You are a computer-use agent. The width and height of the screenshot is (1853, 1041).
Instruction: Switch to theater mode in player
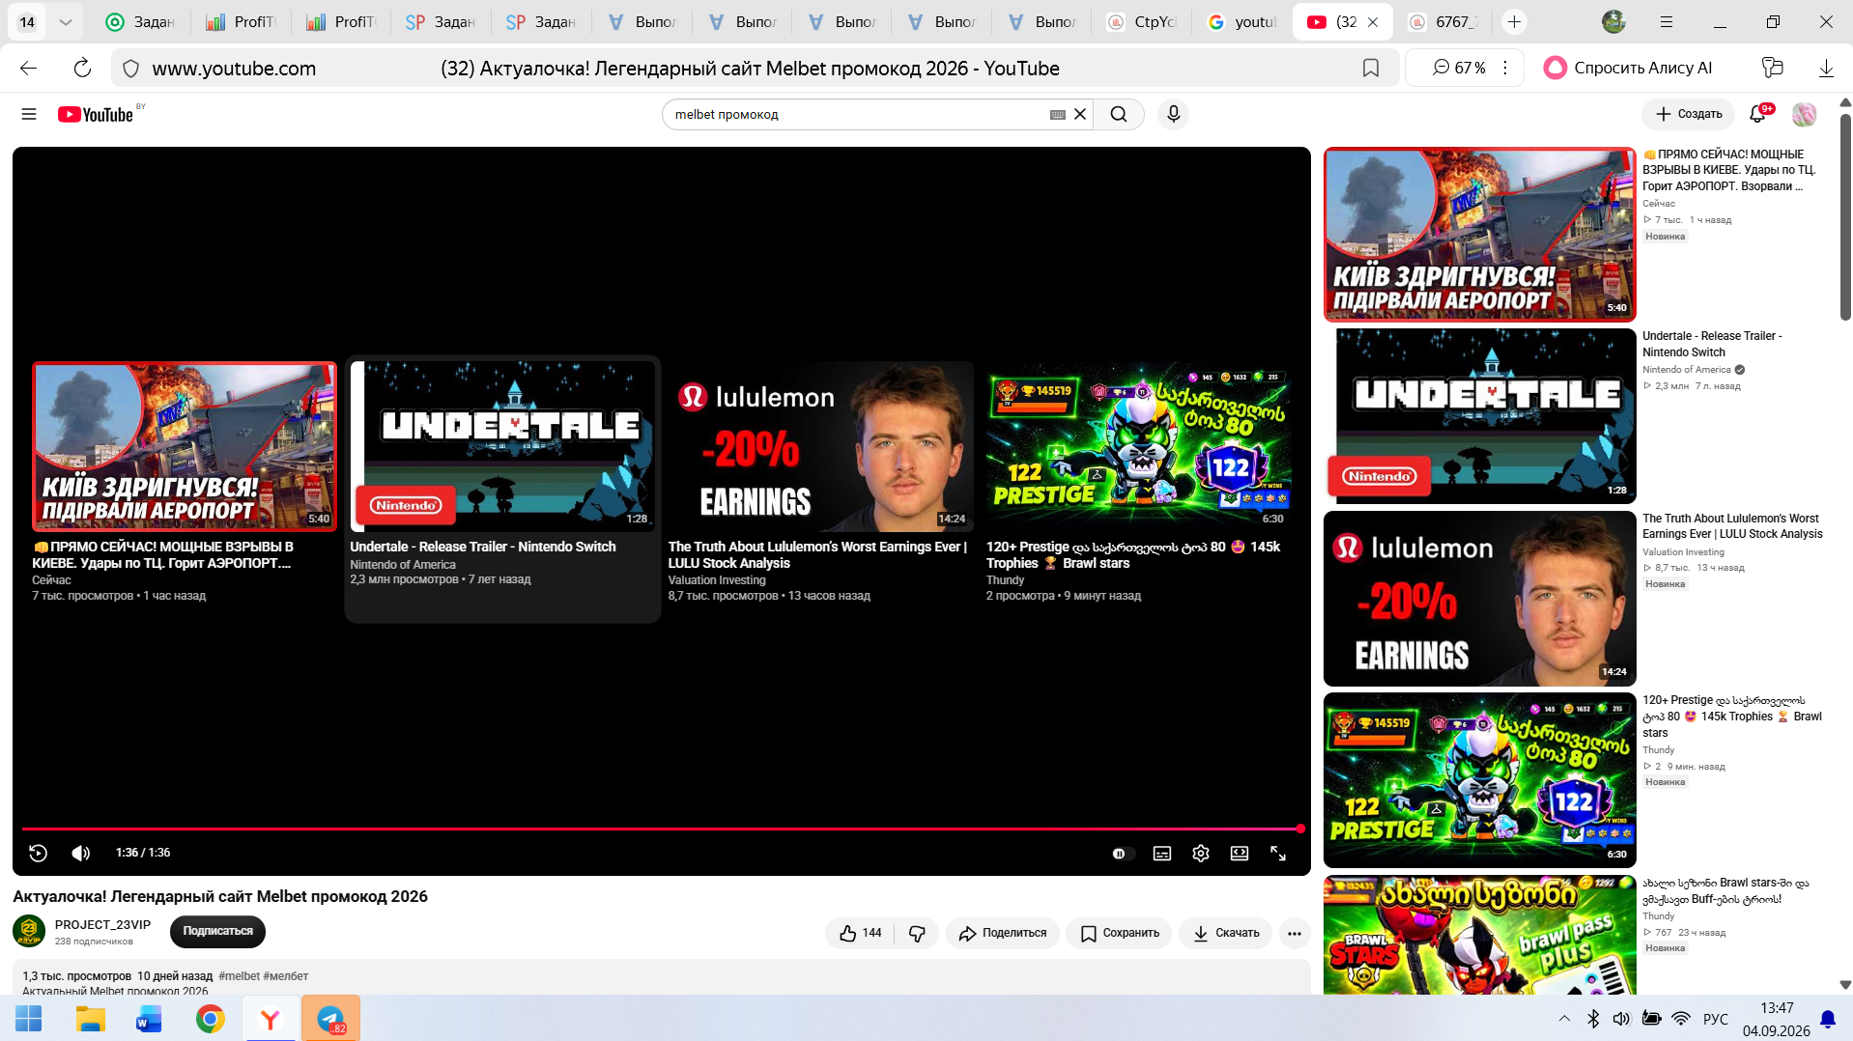tap(1240, 854)
